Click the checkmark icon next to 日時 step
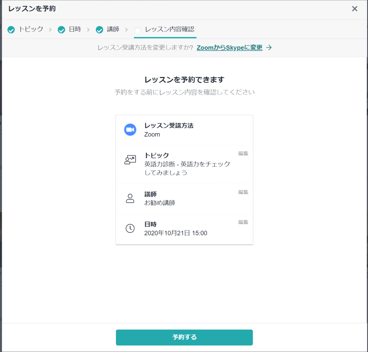 61,30
